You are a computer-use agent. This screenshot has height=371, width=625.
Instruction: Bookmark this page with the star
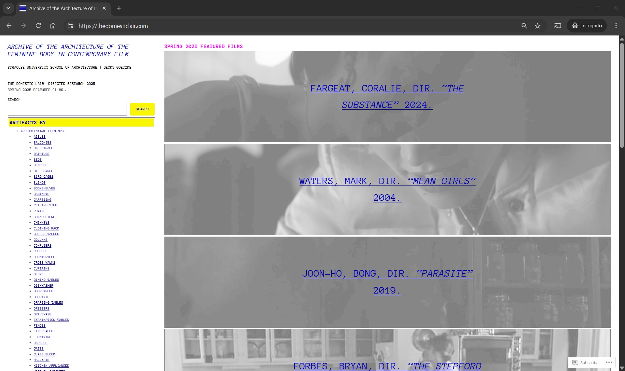[x=537, y=26]
